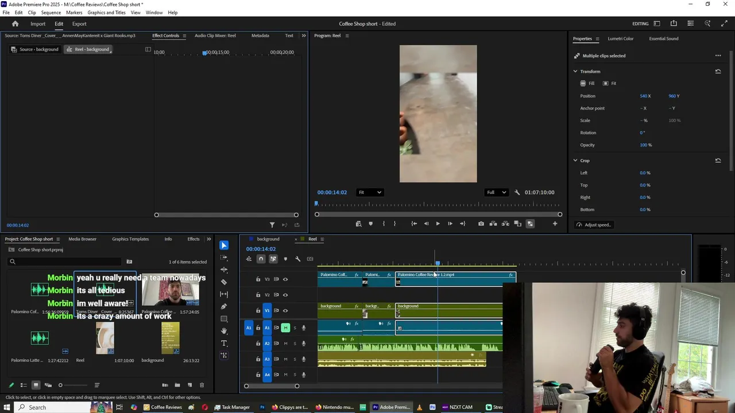Image resolution: width=735 pixels, height=413 pixels.
Task: Select the Slip tool
Action: coord(224,294)
